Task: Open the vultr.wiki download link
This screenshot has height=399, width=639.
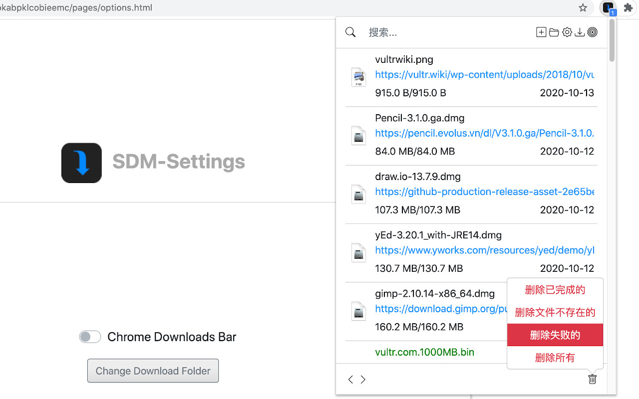Action: coord(484,75)
